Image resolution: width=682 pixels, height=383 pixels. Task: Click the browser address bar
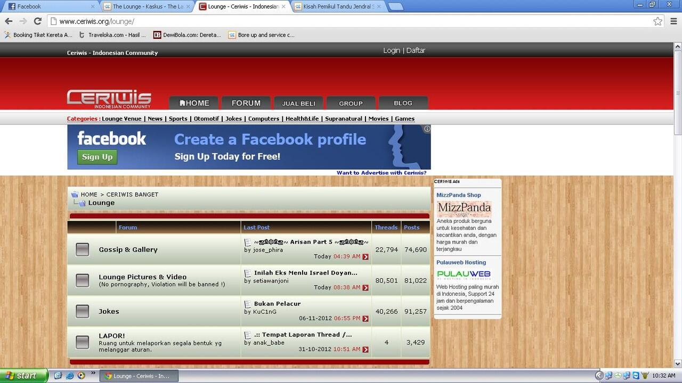352,21
